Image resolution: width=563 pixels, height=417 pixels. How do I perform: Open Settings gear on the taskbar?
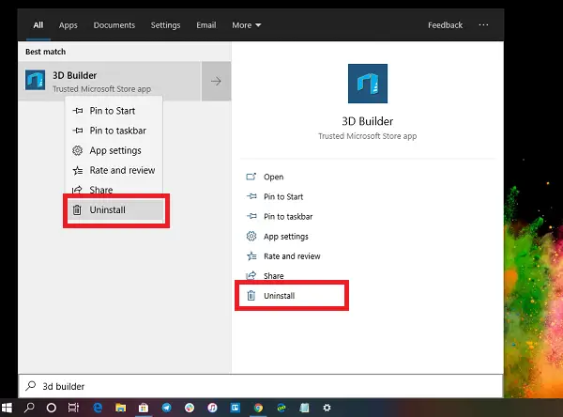point(327,408)
